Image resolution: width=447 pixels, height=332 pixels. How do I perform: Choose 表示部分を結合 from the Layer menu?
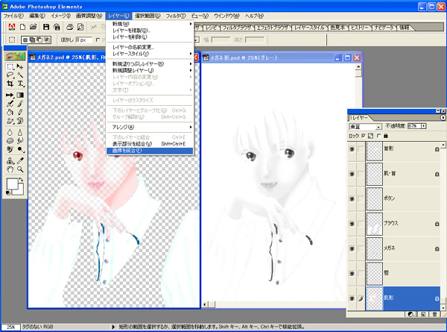click(x=150, y=144)
